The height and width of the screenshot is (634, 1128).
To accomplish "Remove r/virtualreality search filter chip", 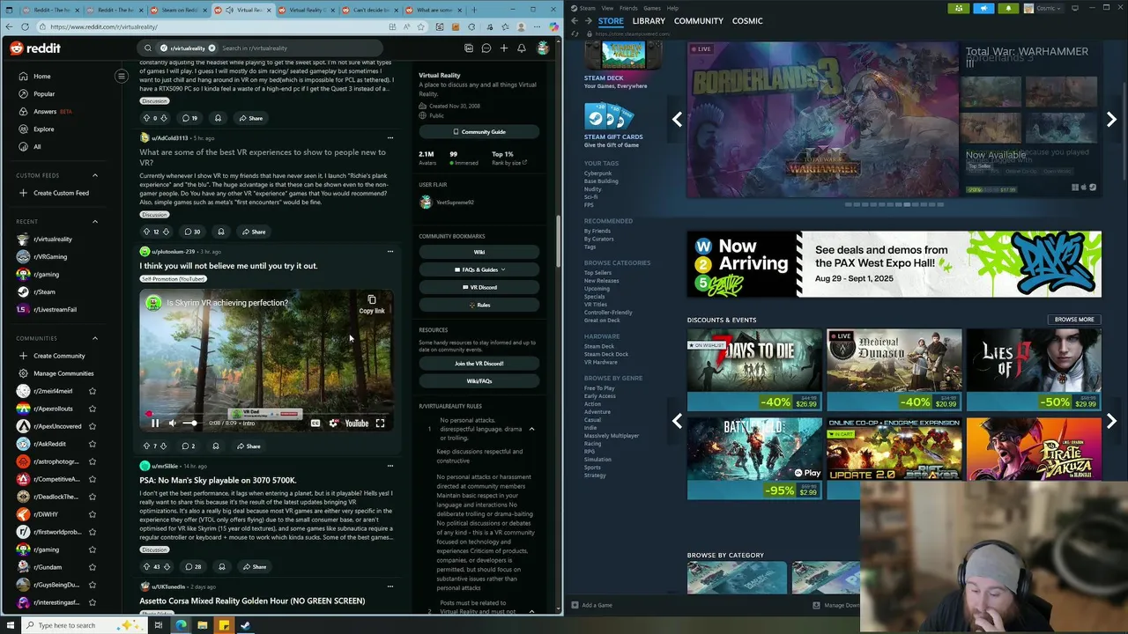I will [x=211, y=48].
